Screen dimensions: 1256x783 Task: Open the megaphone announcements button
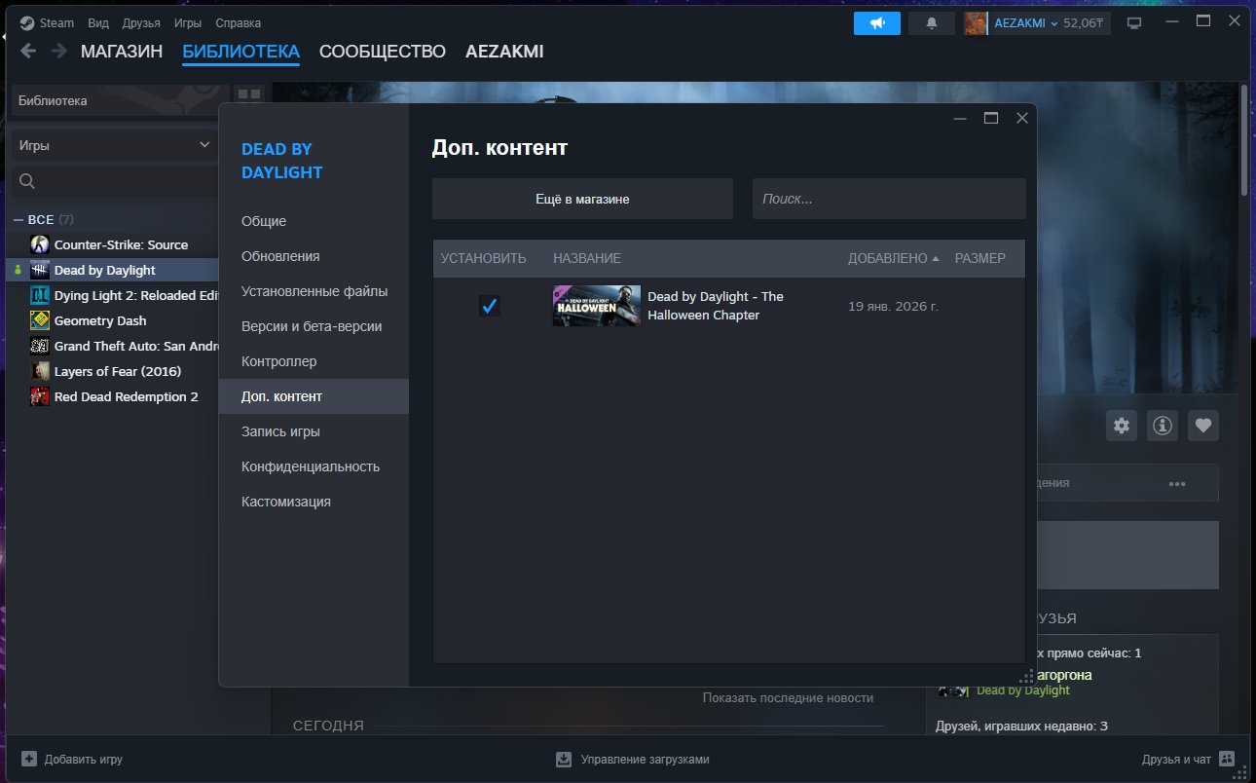click(x=877, y=23)
